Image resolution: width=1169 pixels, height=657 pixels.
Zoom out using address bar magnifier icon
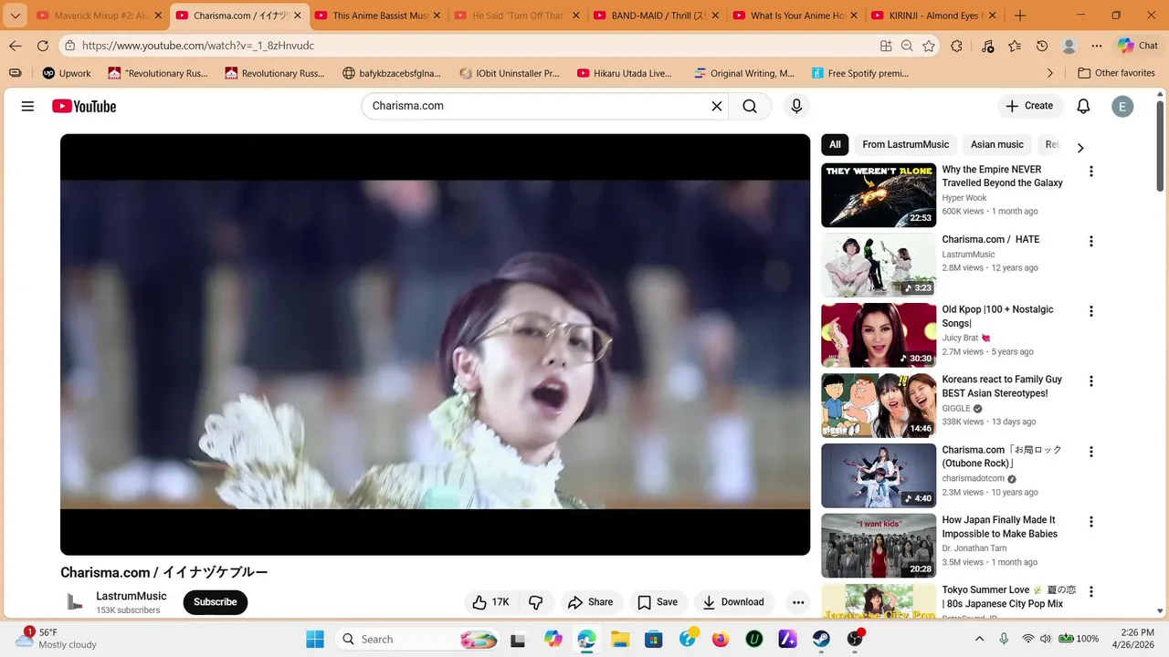pyautogui.click(x=907, y=46)
